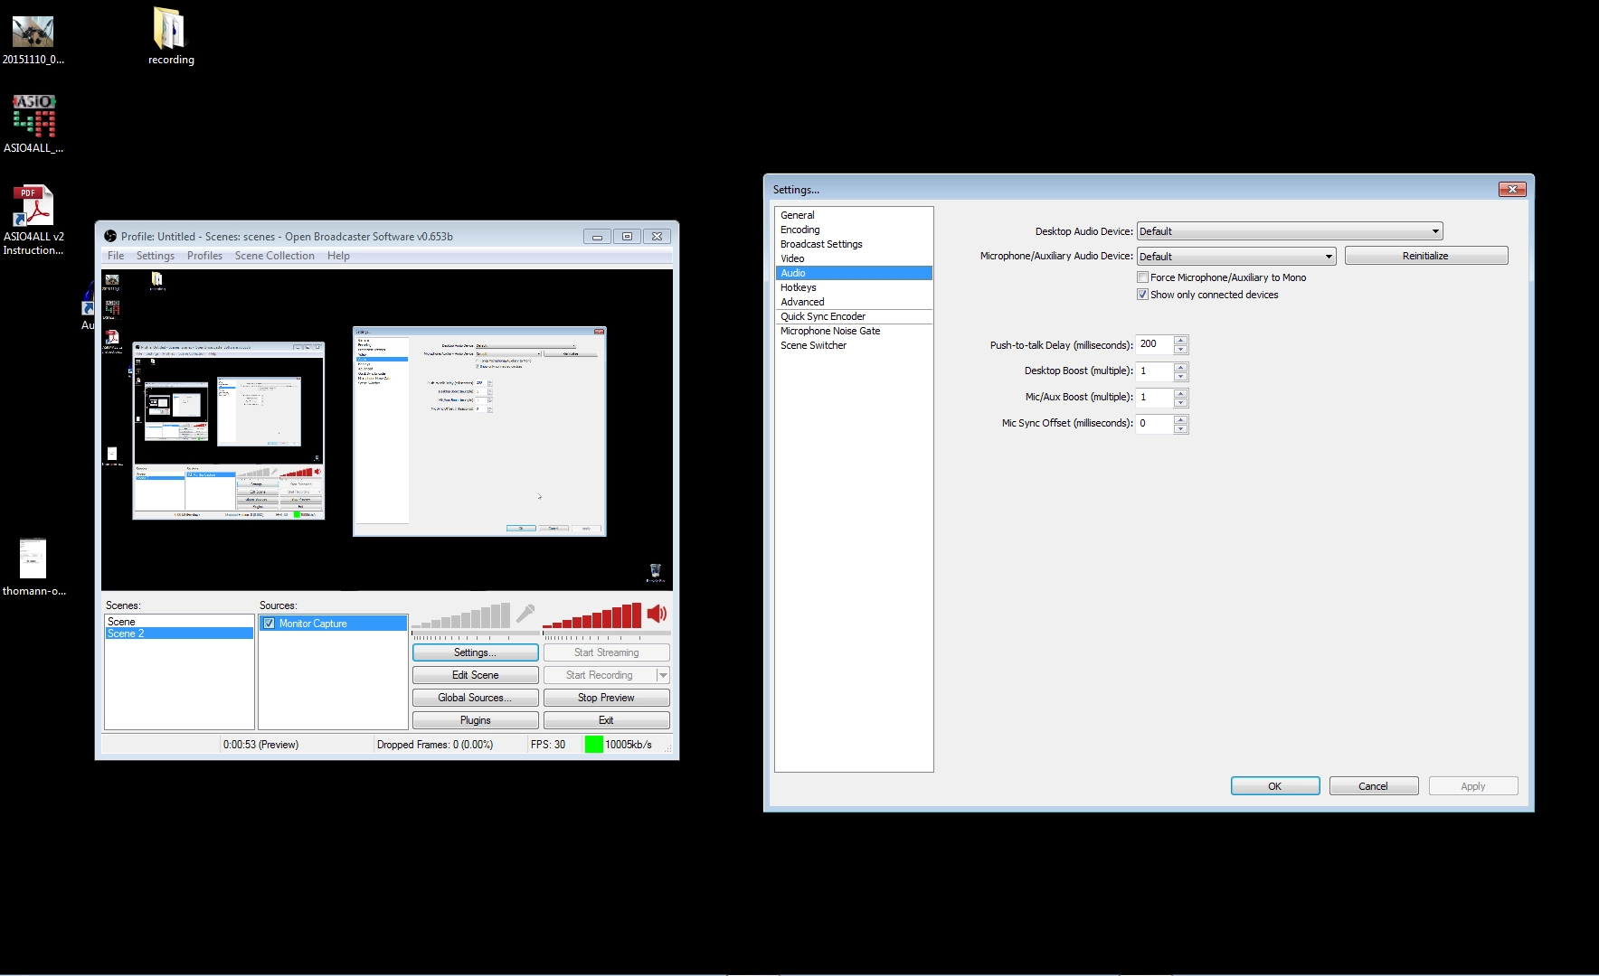This screenshot has height=976, width=1599.
Task: Open Global Sources... button
Action: click(475, 698)
